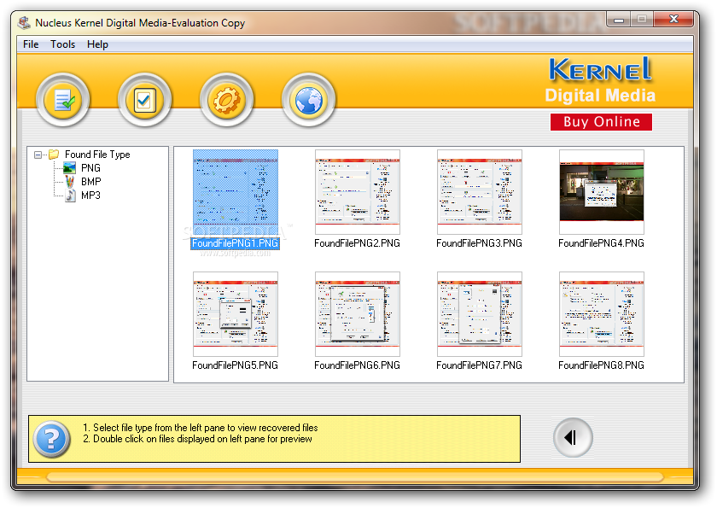
Task: Click the globe web toolbar button
Action: pyautogui.click(x=309, y=100)
